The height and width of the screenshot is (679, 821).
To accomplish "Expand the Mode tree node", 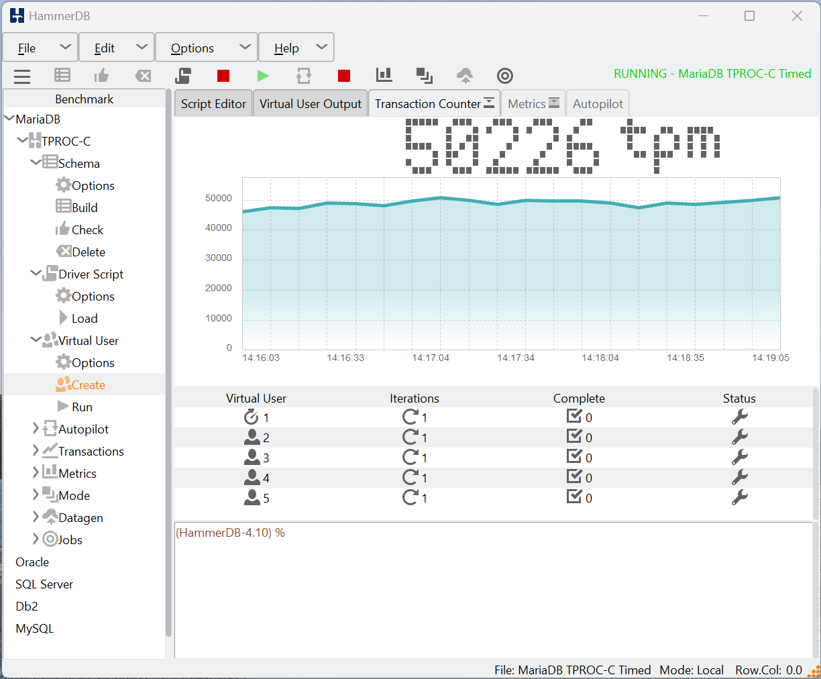I will 36,495.
